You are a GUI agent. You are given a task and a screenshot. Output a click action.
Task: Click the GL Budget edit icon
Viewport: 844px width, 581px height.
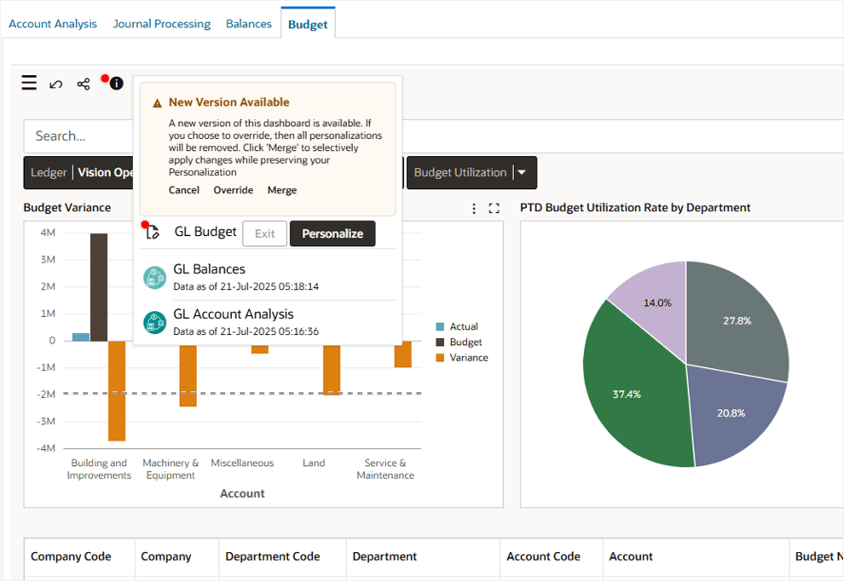(x=153, y=233)
